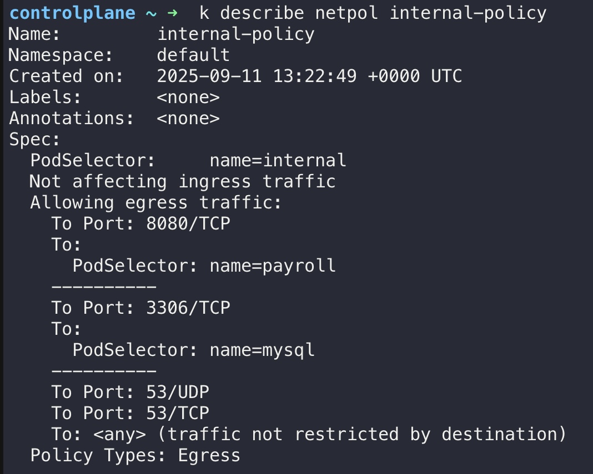Click the green arrow prompt symbol
This screenshot has width=593, height=474.
tap(173, 13)
